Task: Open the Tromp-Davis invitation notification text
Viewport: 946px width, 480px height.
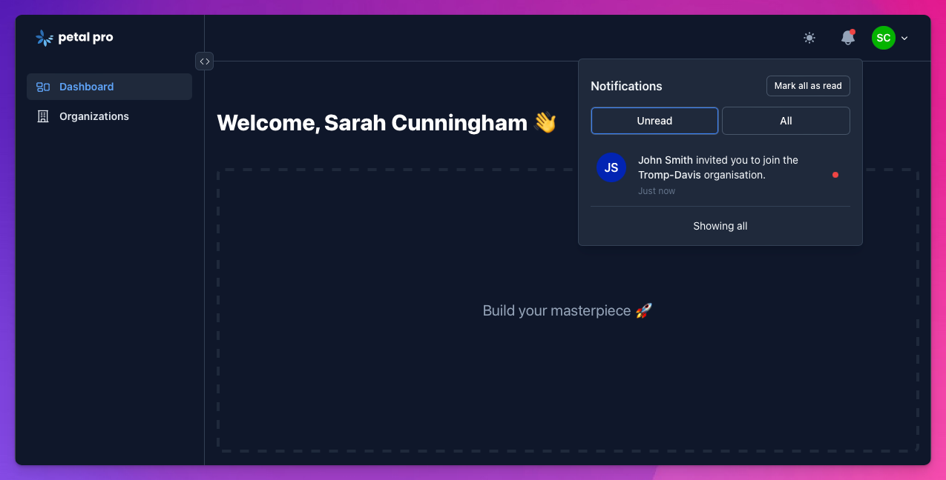Action: 717,167
